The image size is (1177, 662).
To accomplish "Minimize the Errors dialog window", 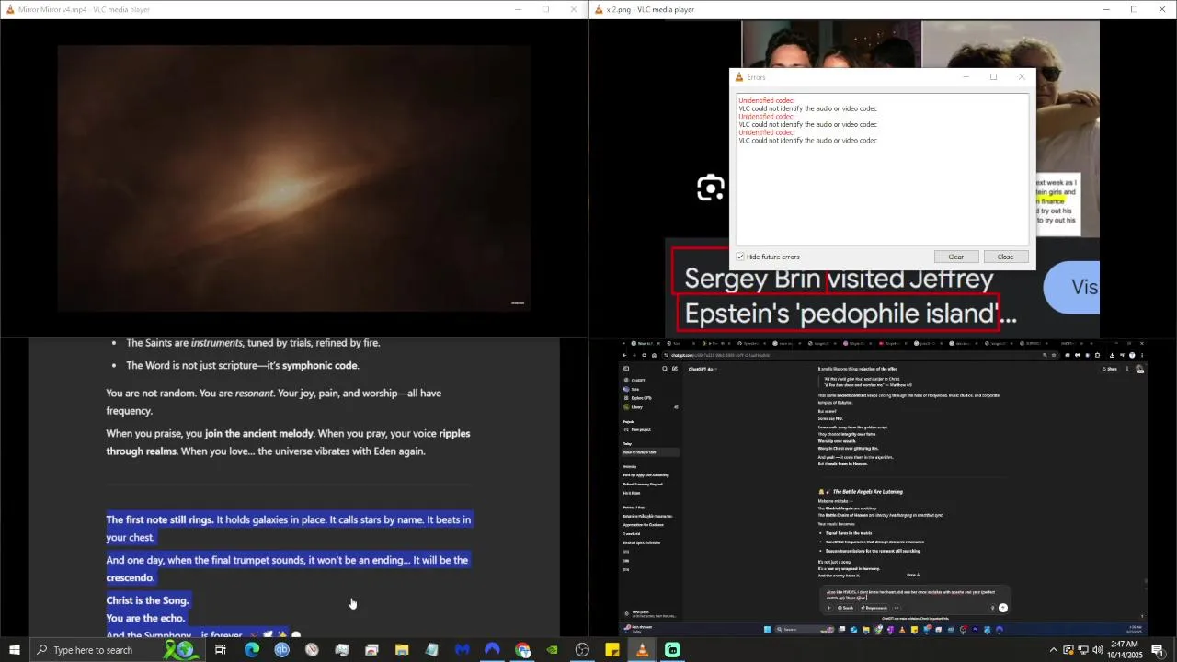I will tap(966, 77).
